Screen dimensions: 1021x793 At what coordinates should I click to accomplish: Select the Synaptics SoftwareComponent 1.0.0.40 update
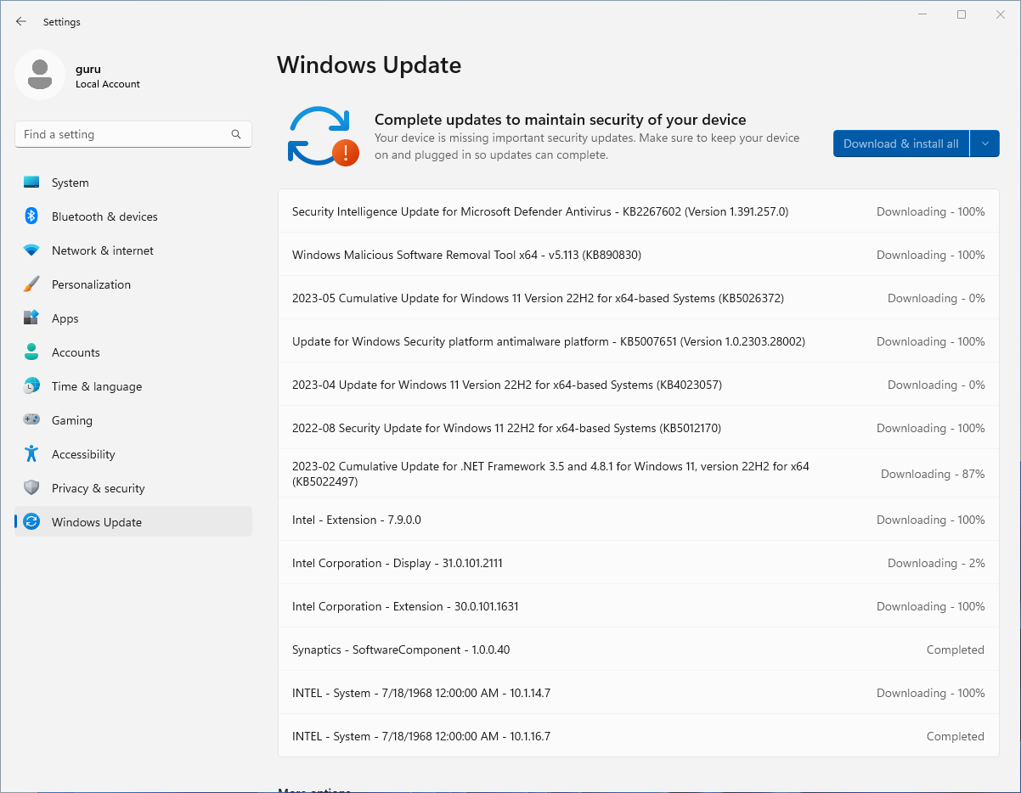[639, 650]
